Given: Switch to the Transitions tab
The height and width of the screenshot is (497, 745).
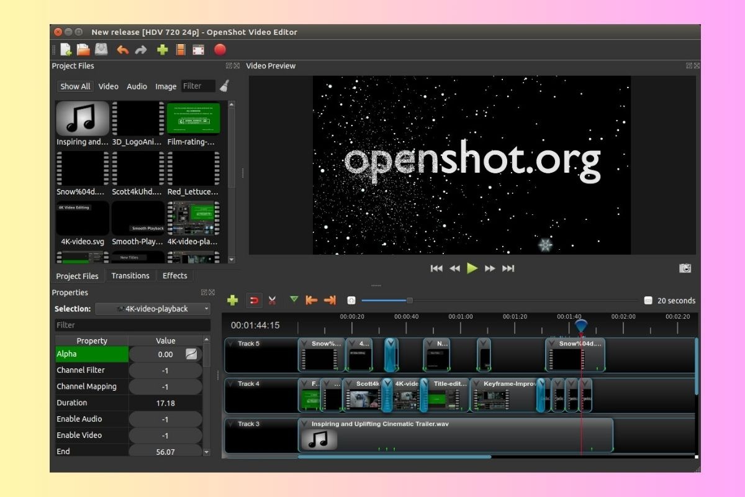Looking at the screenshot, I should [130, 275].
